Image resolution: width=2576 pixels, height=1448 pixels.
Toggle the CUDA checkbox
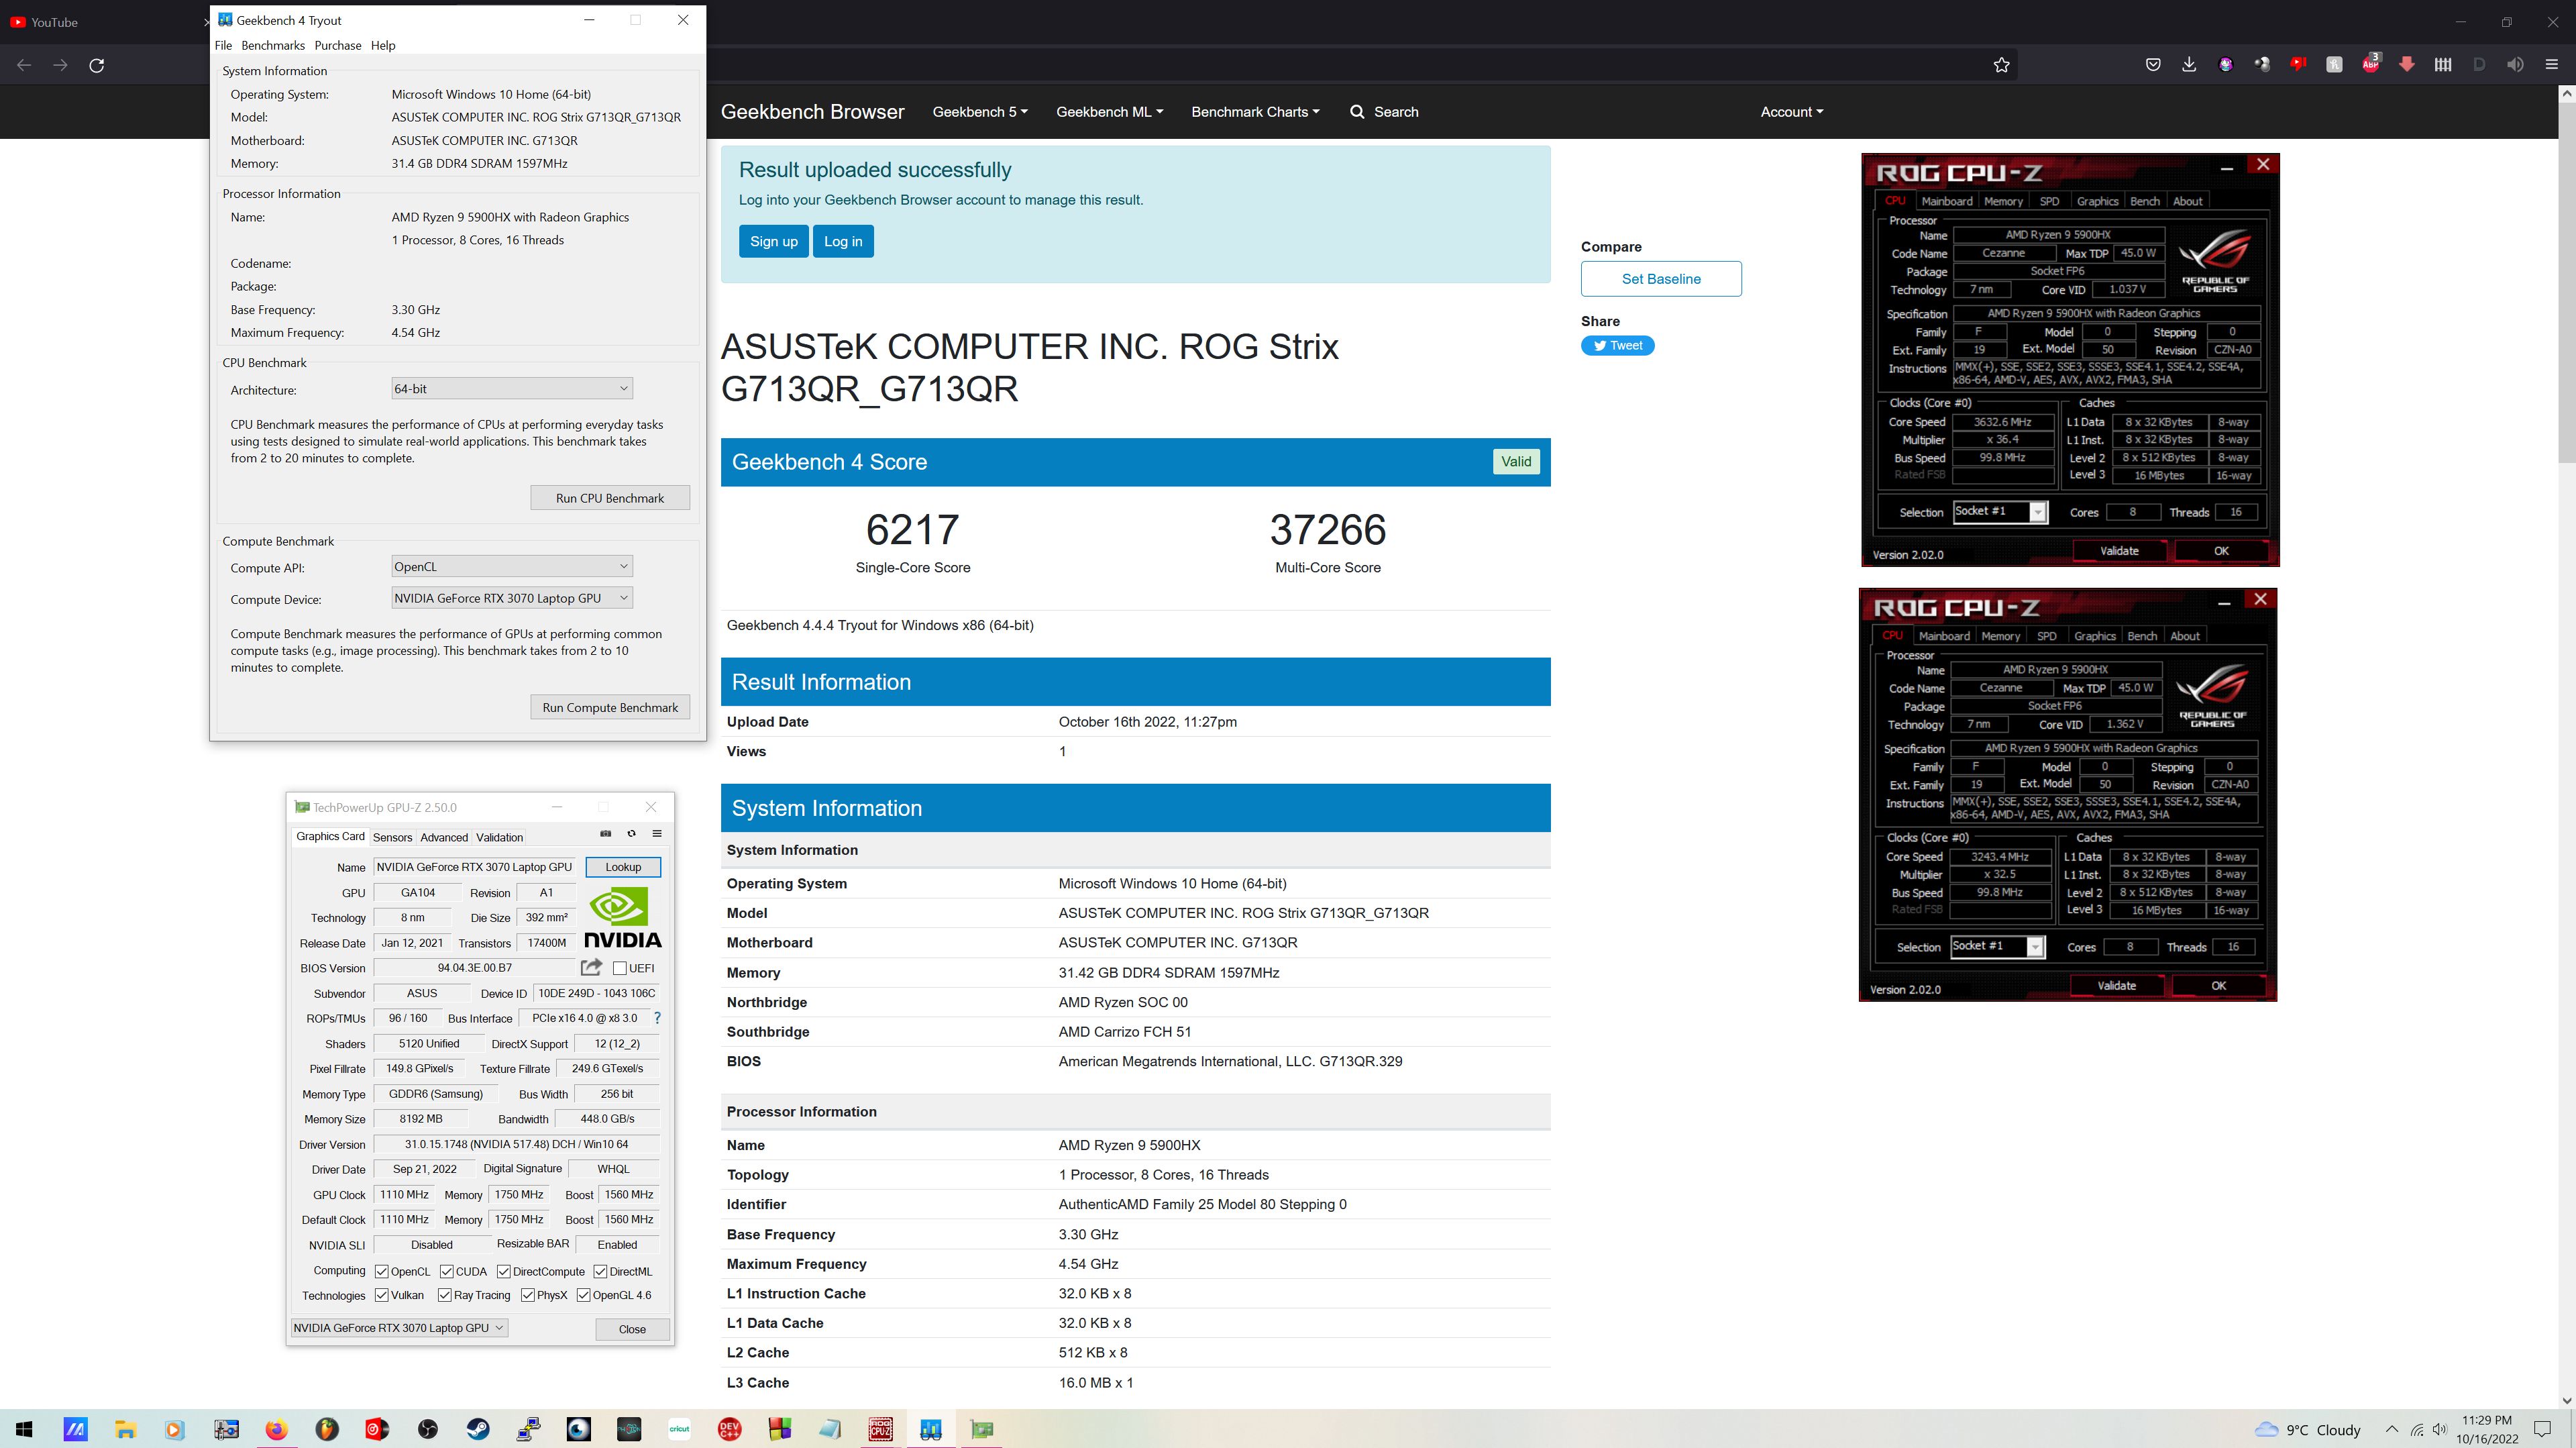[x=446, y=1271]
